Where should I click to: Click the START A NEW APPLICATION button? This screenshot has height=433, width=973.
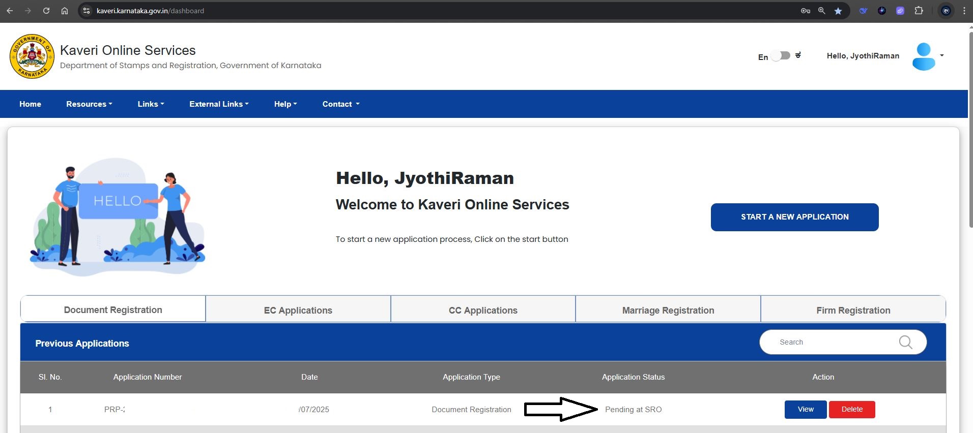[794, 217]
